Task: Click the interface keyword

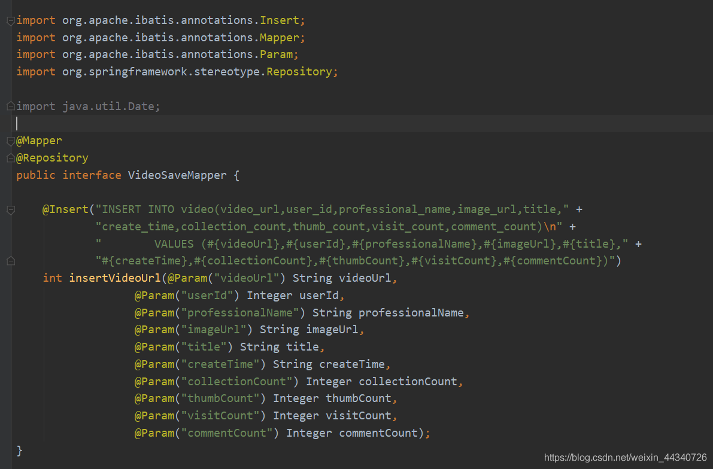Action: (92, 175)
